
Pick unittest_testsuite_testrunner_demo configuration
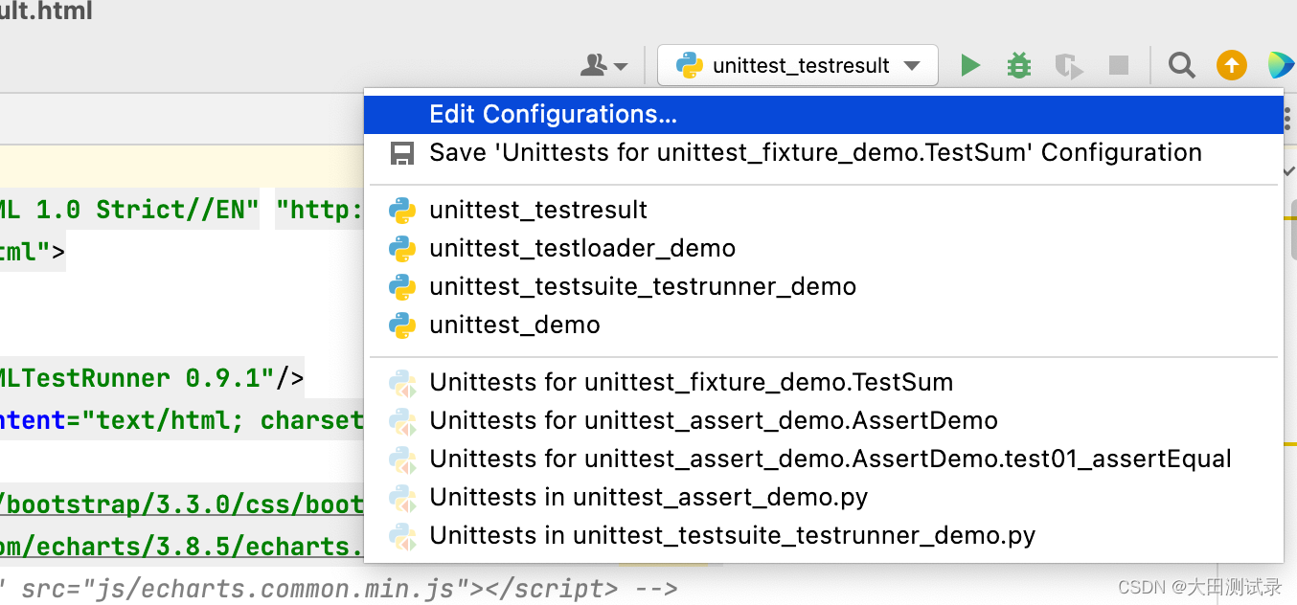pyautogui.click(x=643, y=287)
